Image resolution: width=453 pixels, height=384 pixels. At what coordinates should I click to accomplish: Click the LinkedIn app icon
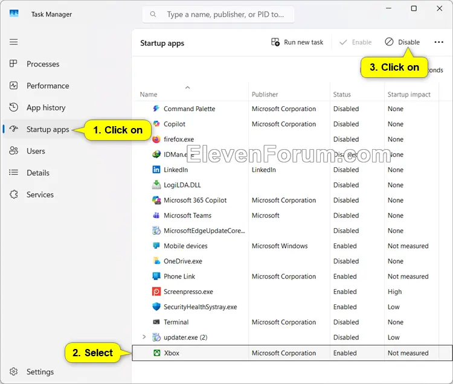[156, 170]
